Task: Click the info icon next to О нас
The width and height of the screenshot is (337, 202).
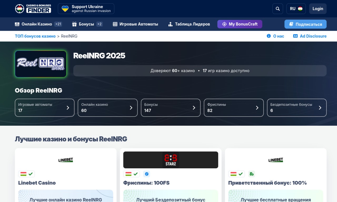Action: coord(269,36)
